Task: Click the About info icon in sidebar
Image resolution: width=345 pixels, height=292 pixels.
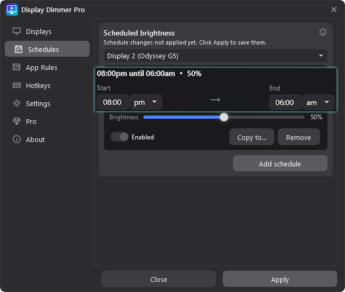Action: [17, 139]
